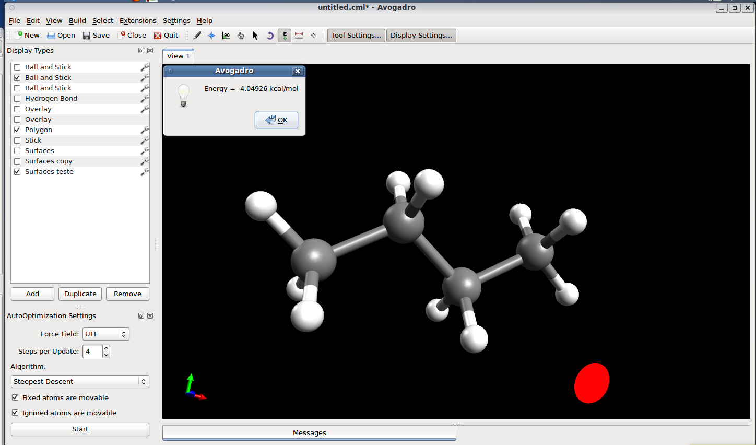Open the Extensions menu
This screenshot has width=756, height=445.
coord(138,21)
